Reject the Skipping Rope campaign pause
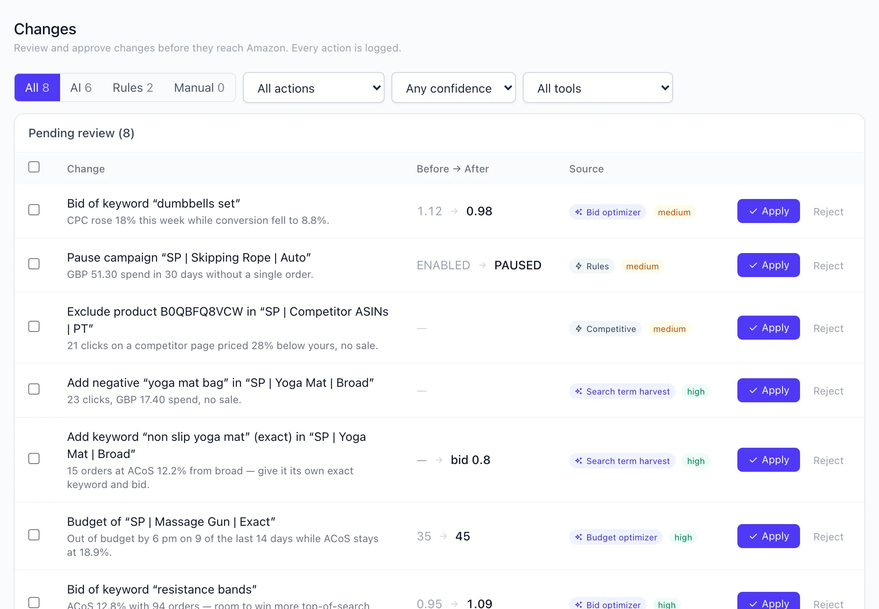The image size is (879, 609). point(828,266)
